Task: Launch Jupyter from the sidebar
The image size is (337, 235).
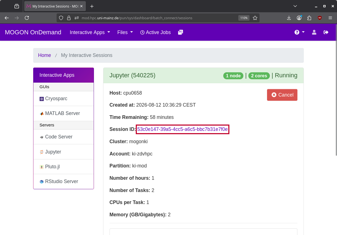Action: click(x=64, y=152)
